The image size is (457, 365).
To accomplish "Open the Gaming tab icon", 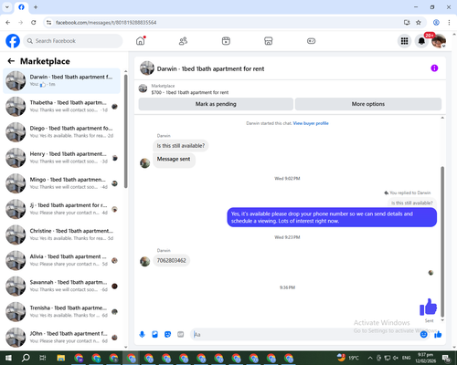I will click(311, 41).
